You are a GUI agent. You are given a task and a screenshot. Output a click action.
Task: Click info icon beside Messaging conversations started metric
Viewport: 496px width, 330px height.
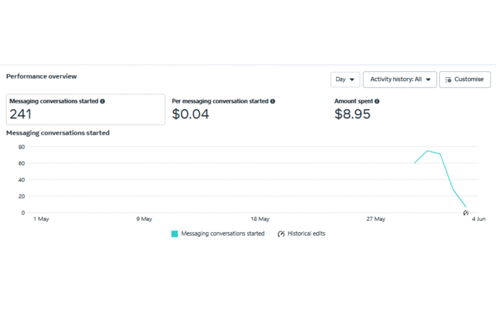[x=102, y=102]
